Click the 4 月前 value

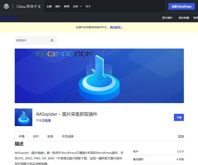pyautogui.click(x=180, y=159)
